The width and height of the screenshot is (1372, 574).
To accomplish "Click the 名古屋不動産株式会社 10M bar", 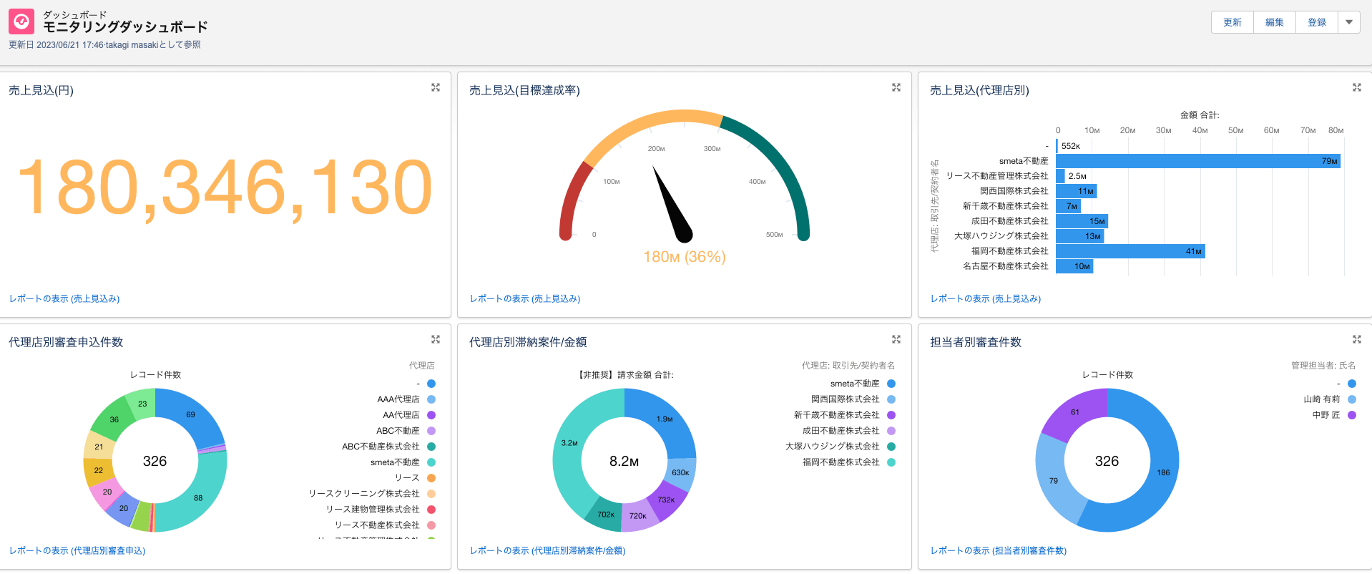I will point(1074,266).
